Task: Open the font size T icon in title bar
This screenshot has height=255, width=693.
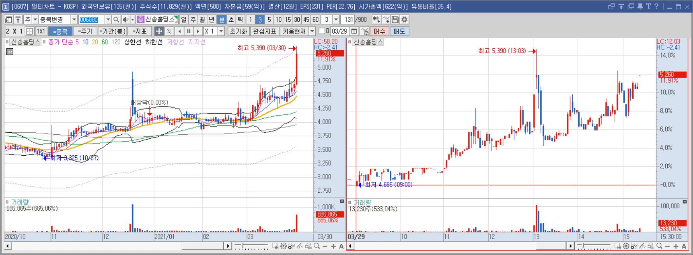Action: [x=649, y=7]
